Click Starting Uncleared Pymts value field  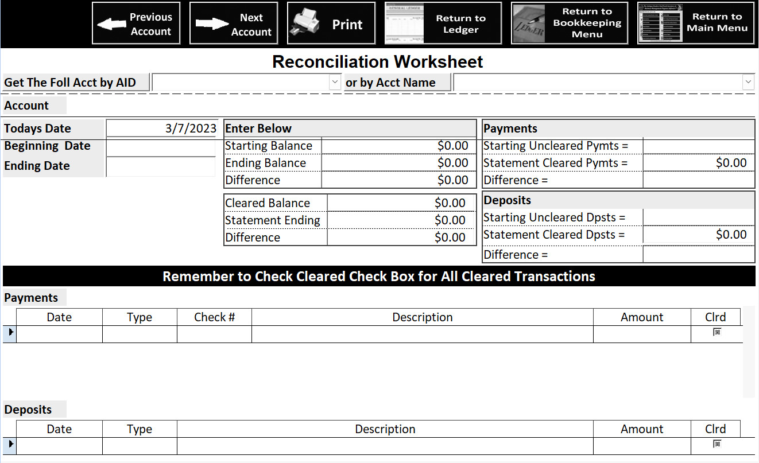click(x=699, y=146)
